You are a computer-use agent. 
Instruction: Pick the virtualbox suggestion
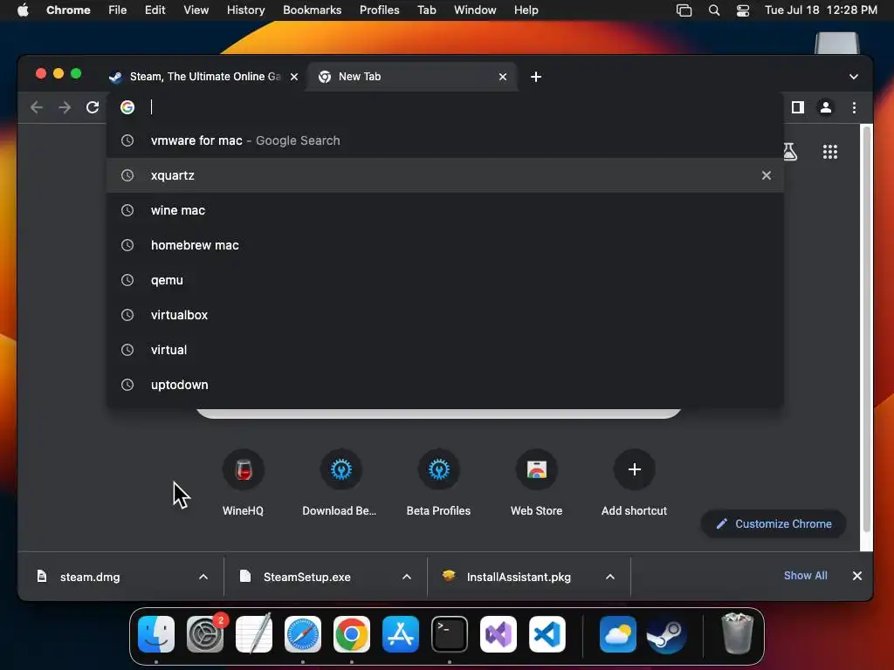[x=444, y=315]
